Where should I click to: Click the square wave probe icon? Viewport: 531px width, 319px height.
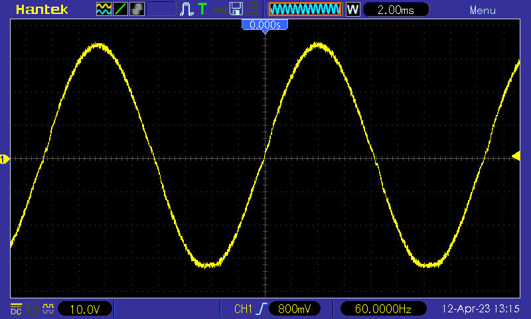[48, 308]
